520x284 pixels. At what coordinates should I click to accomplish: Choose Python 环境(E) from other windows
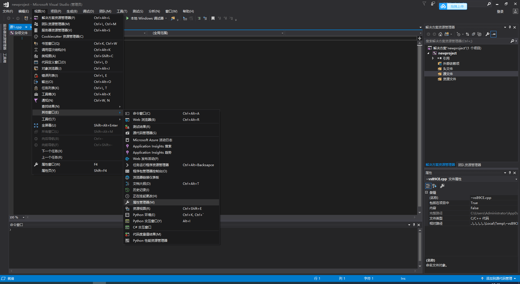tap(171, 215)
